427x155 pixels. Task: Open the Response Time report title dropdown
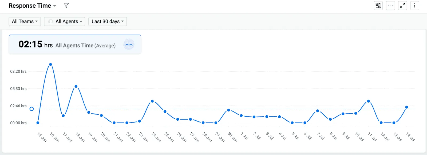click(x=32, y=5)
